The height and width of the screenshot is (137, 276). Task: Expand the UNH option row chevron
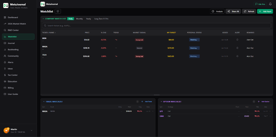(270, 116)
